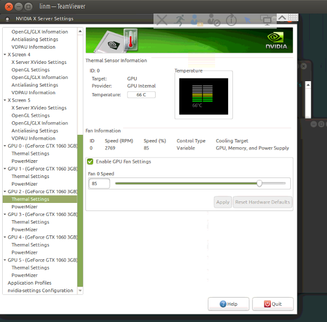Open the TeamViewer circular info icon
The height and width of the screenshot is (322, 327).
tap(231, 20)
